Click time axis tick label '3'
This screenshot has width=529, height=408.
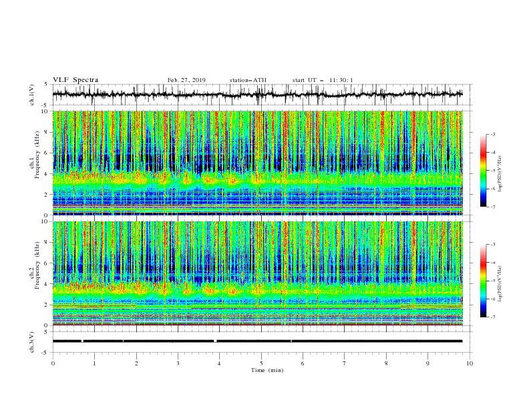[x=178, y=363]
